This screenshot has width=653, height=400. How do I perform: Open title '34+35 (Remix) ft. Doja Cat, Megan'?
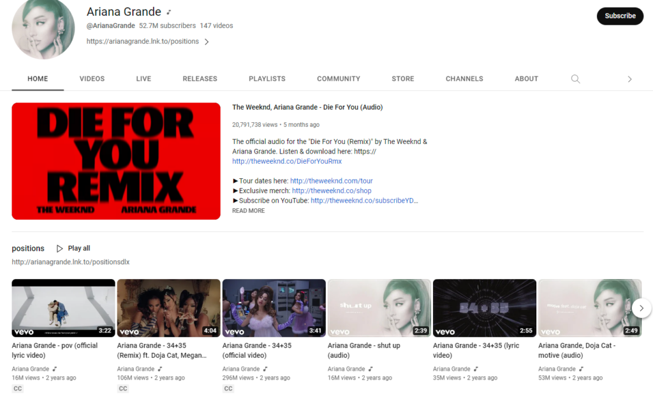click(162, 350)
